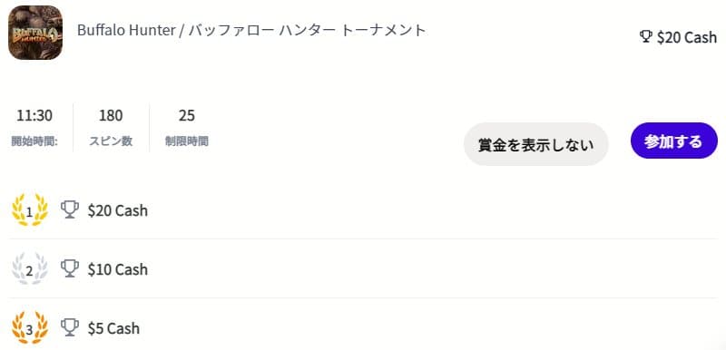
Task: Click the trophy icon in third-place row
Action: pos(70,328)
